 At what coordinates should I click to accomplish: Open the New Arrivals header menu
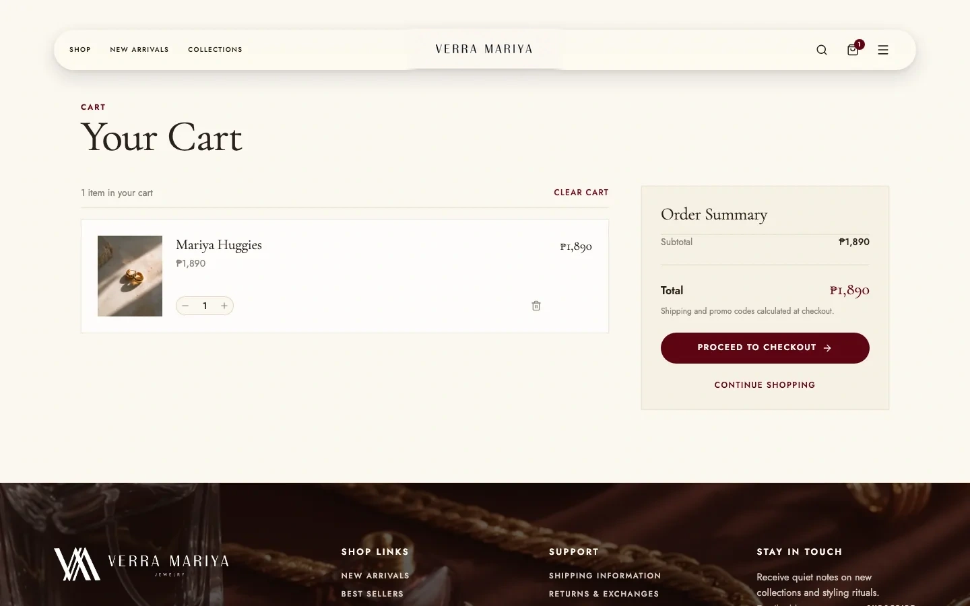[x=139, y=50]
